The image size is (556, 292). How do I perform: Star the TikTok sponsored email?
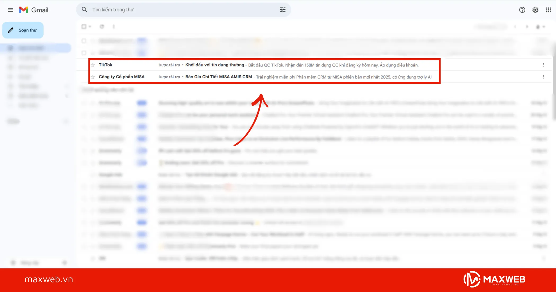click(x=93, y=65)
